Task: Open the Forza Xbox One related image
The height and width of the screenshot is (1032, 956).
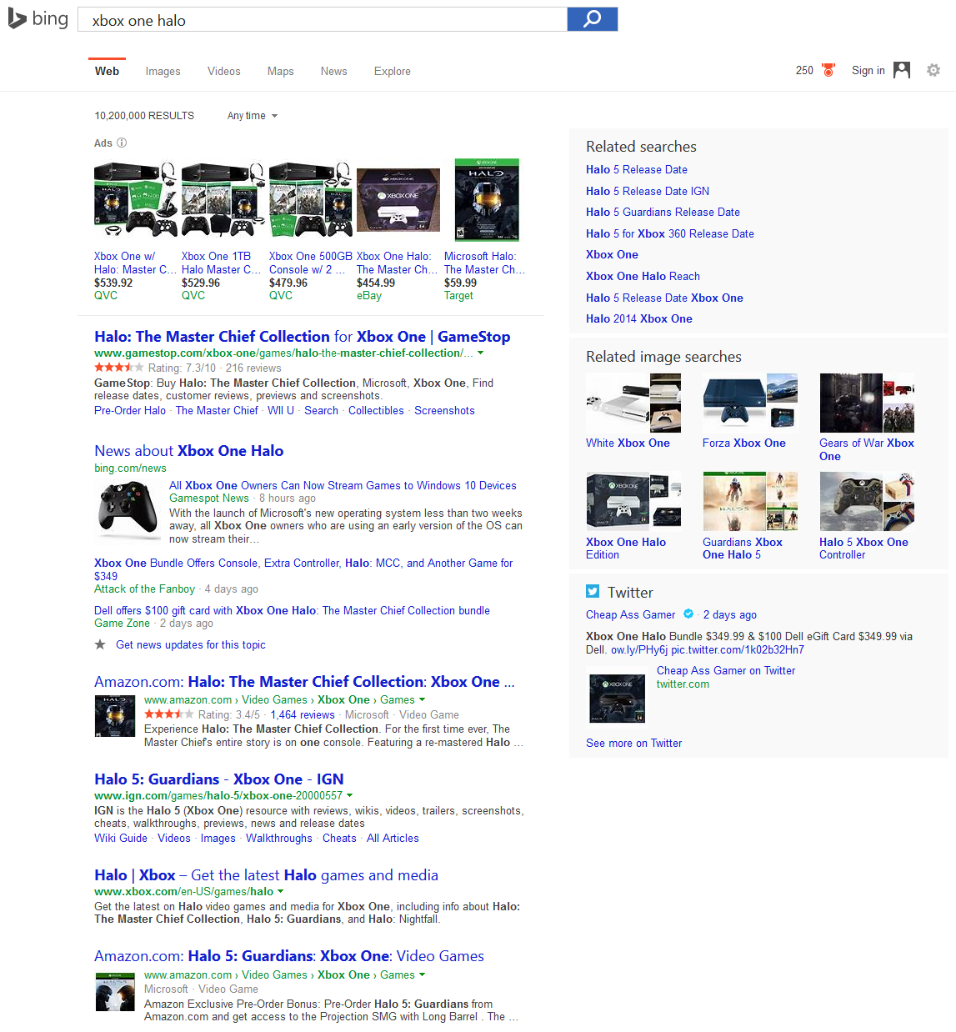Action: tap(749, 403)
